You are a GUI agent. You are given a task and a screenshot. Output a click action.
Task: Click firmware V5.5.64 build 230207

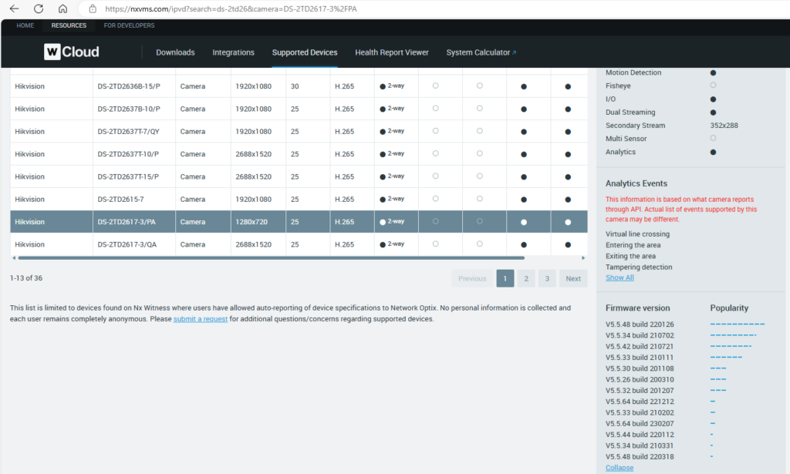(640, 424)
